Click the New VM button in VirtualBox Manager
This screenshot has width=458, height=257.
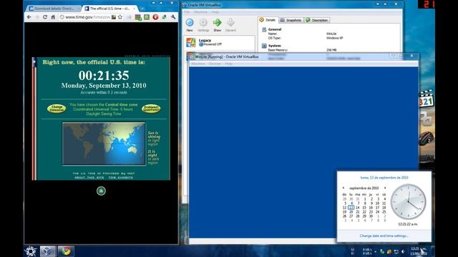point(190,25)
